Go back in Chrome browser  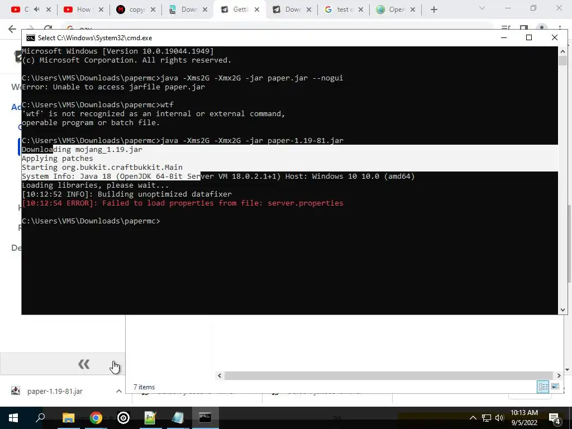(x=12, y=29)
